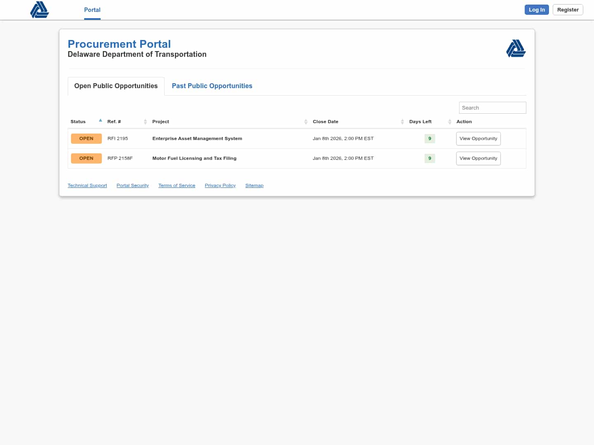Sort by Status column arrow
Image resolution: width=594 pixels, height=445 pixels.
pyautogui.click(x=100, y=121)
